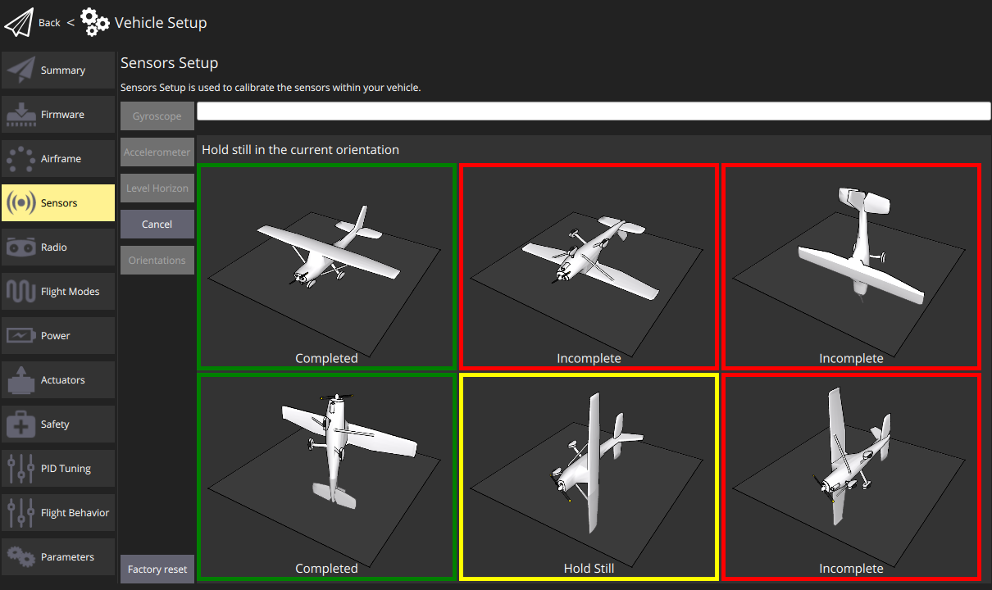Image resolution: width=992 pixels, height=590 pixels.
Task: Select the nose-down Incomplete orientation tile
Action: [851, 266]
